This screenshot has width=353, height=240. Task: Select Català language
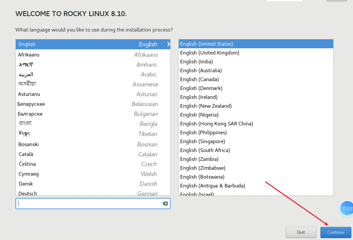click(x=93, y=154)
